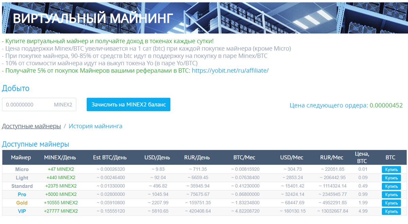Select the Доступные майнеры tab
Image resolution: width=408 pixels, height=224 pixels.
point(31,126)
